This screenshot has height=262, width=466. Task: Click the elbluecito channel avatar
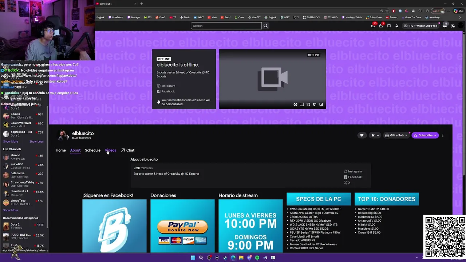[x=63, y=135]
